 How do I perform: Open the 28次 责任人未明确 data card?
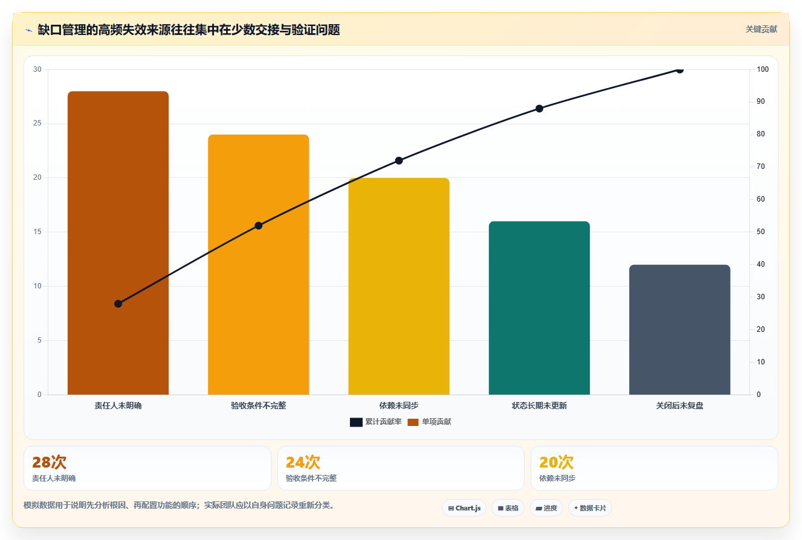coord(147,468)
